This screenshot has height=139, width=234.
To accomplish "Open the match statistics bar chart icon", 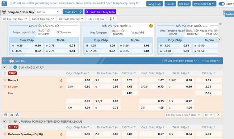I will tap(12, 115).
